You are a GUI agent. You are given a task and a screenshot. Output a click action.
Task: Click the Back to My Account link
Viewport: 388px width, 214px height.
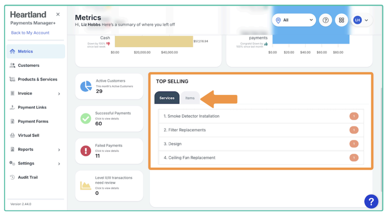pos(30,33)
